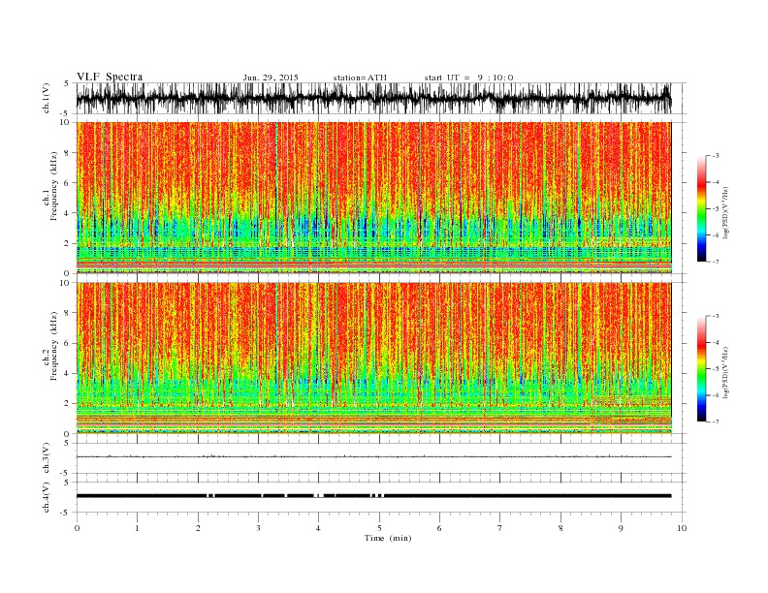Click the "6" kHz tick of ch.2 spectrogram
The height and width of the screenshot is (593, 768).
click(67, 343)
